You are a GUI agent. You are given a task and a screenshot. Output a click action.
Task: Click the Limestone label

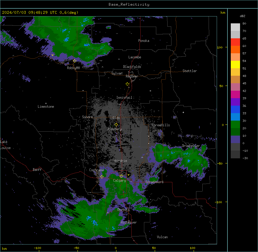click(x=46, y=107)
